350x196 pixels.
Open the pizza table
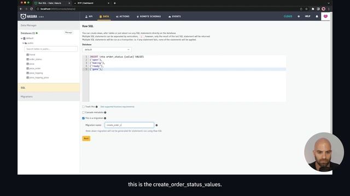pos(32,64)
